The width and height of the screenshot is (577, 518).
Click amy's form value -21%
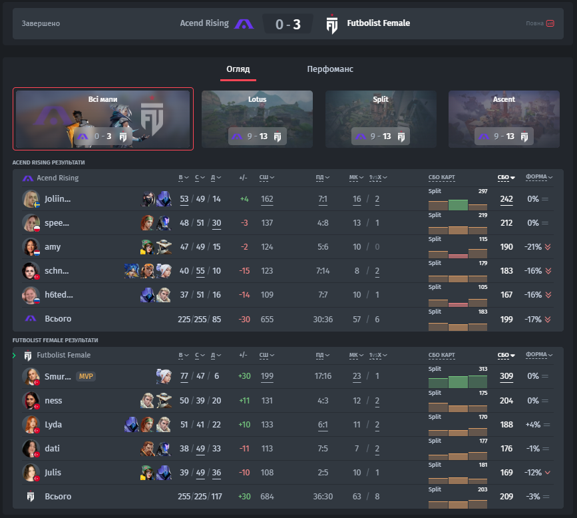tap(533, 246)
